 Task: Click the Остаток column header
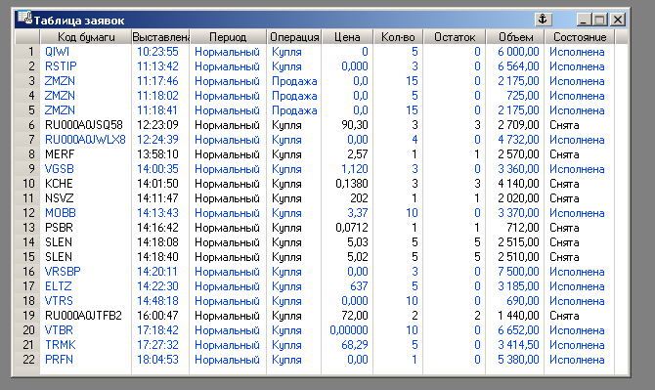click(x=454, y=37)
